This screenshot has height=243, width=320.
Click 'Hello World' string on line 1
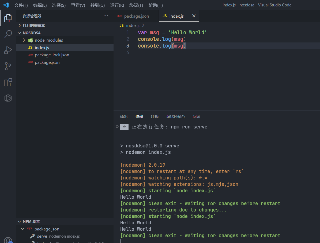click(187, 32)
